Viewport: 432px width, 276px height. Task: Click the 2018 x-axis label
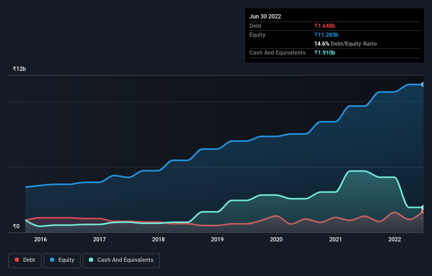tap(158, 239)
